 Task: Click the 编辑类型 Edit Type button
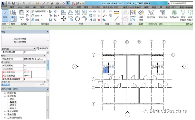tap(42, 49)
